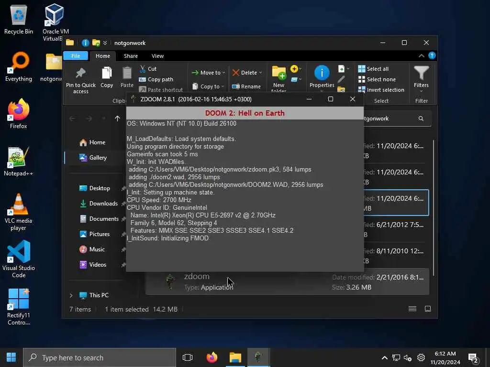The width and height of the screenshot is (490, 367).
Task: Click the Windows Start button
Action: point(11,357)
